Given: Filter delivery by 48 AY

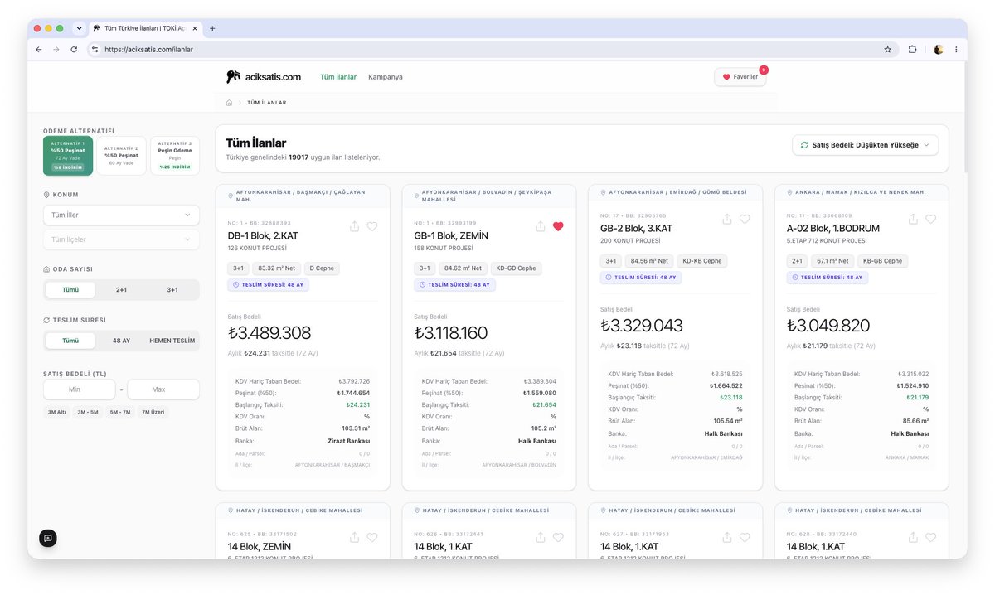Looking at the screenshot, I should pyautogui.click(x=121, y=341).
